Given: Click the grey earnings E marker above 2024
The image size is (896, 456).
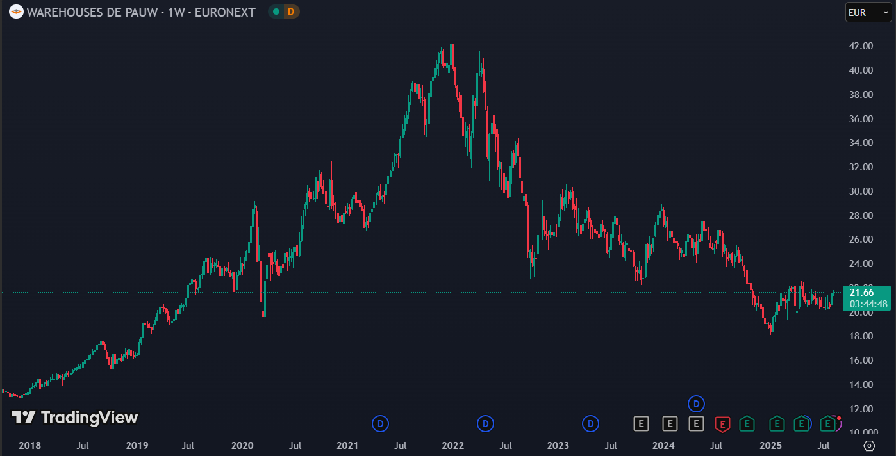Looking at the screenshot, I should [x=670, y=423].
